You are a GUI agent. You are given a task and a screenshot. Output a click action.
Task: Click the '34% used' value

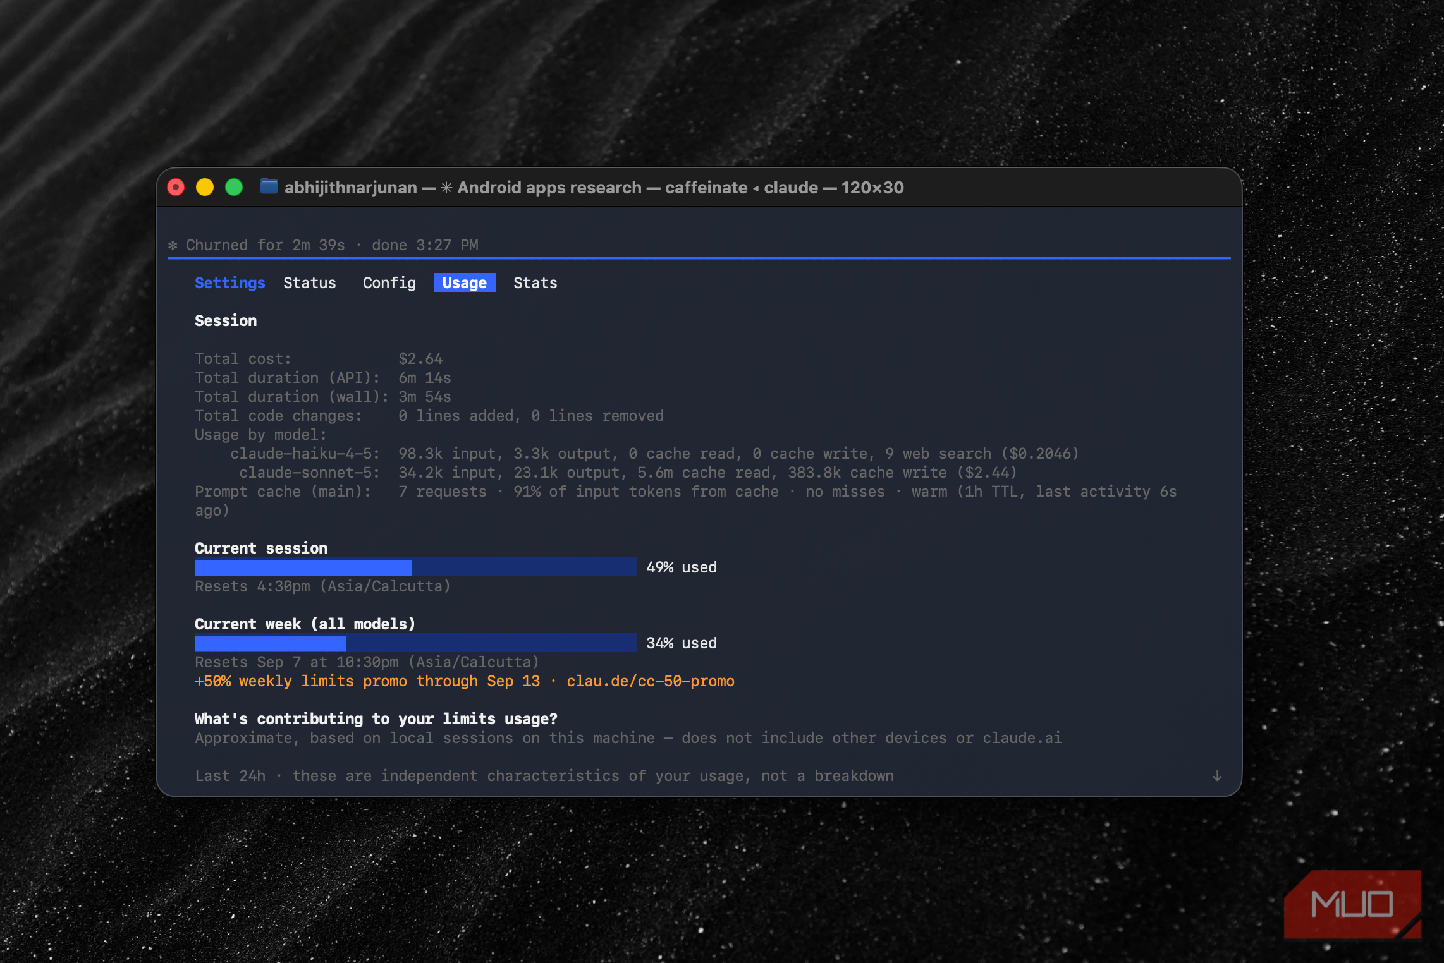(x=682, y=643)
